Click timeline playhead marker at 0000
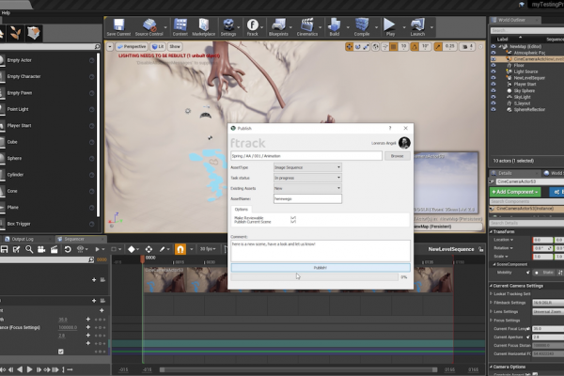Viewport: 564px width, 376px height. tap(143, 258)
